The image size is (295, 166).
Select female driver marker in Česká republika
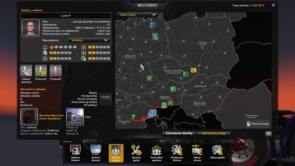coord(186,74)
